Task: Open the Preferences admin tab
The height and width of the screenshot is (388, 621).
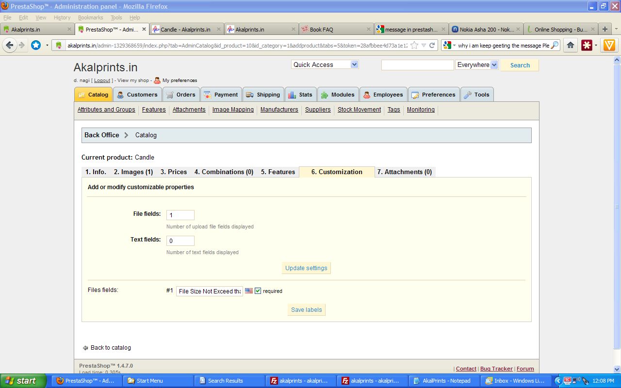Action: click(434, 95)
